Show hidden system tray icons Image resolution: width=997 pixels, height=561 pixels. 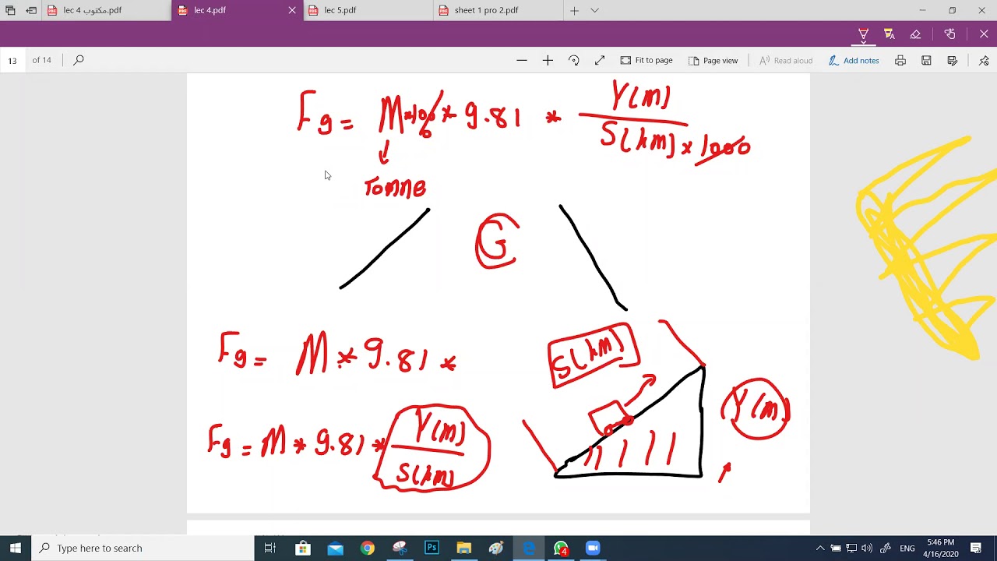pyautogui.click(x=820, y=548)
